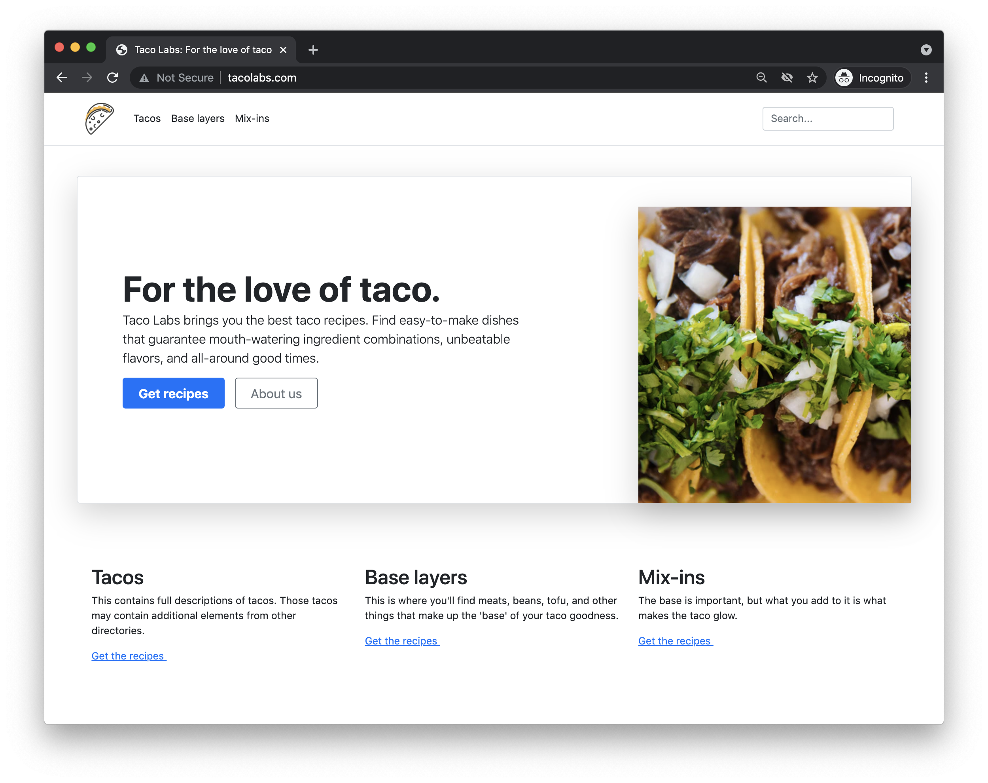Click the forward navigation arrow
Screen dimensions: 988x783
click(87, 78)
